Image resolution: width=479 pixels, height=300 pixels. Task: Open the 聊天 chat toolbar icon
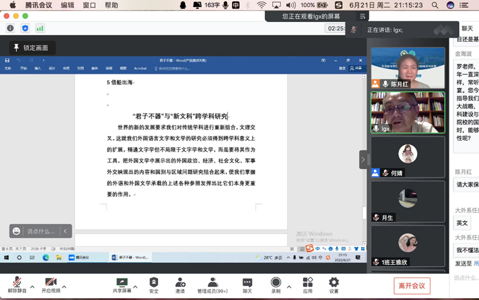coord(247,285)
